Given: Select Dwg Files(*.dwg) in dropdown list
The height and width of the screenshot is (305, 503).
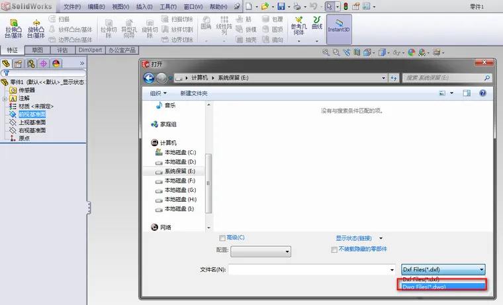Looking at the screenshot, I should click(x=442, y=286).
